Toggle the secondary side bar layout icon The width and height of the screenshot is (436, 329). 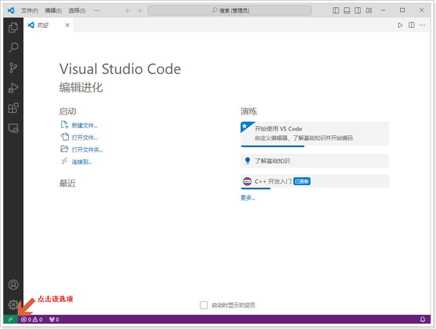tap(358, 11)
